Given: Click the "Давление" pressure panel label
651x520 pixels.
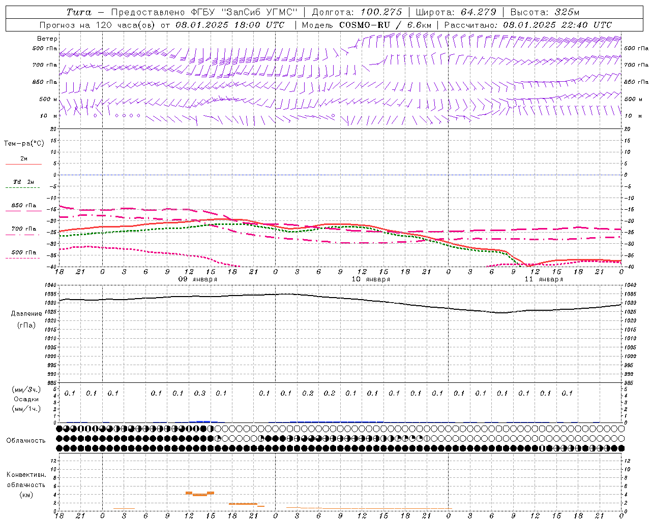Looking at the screenshot, I should (26, 314).
